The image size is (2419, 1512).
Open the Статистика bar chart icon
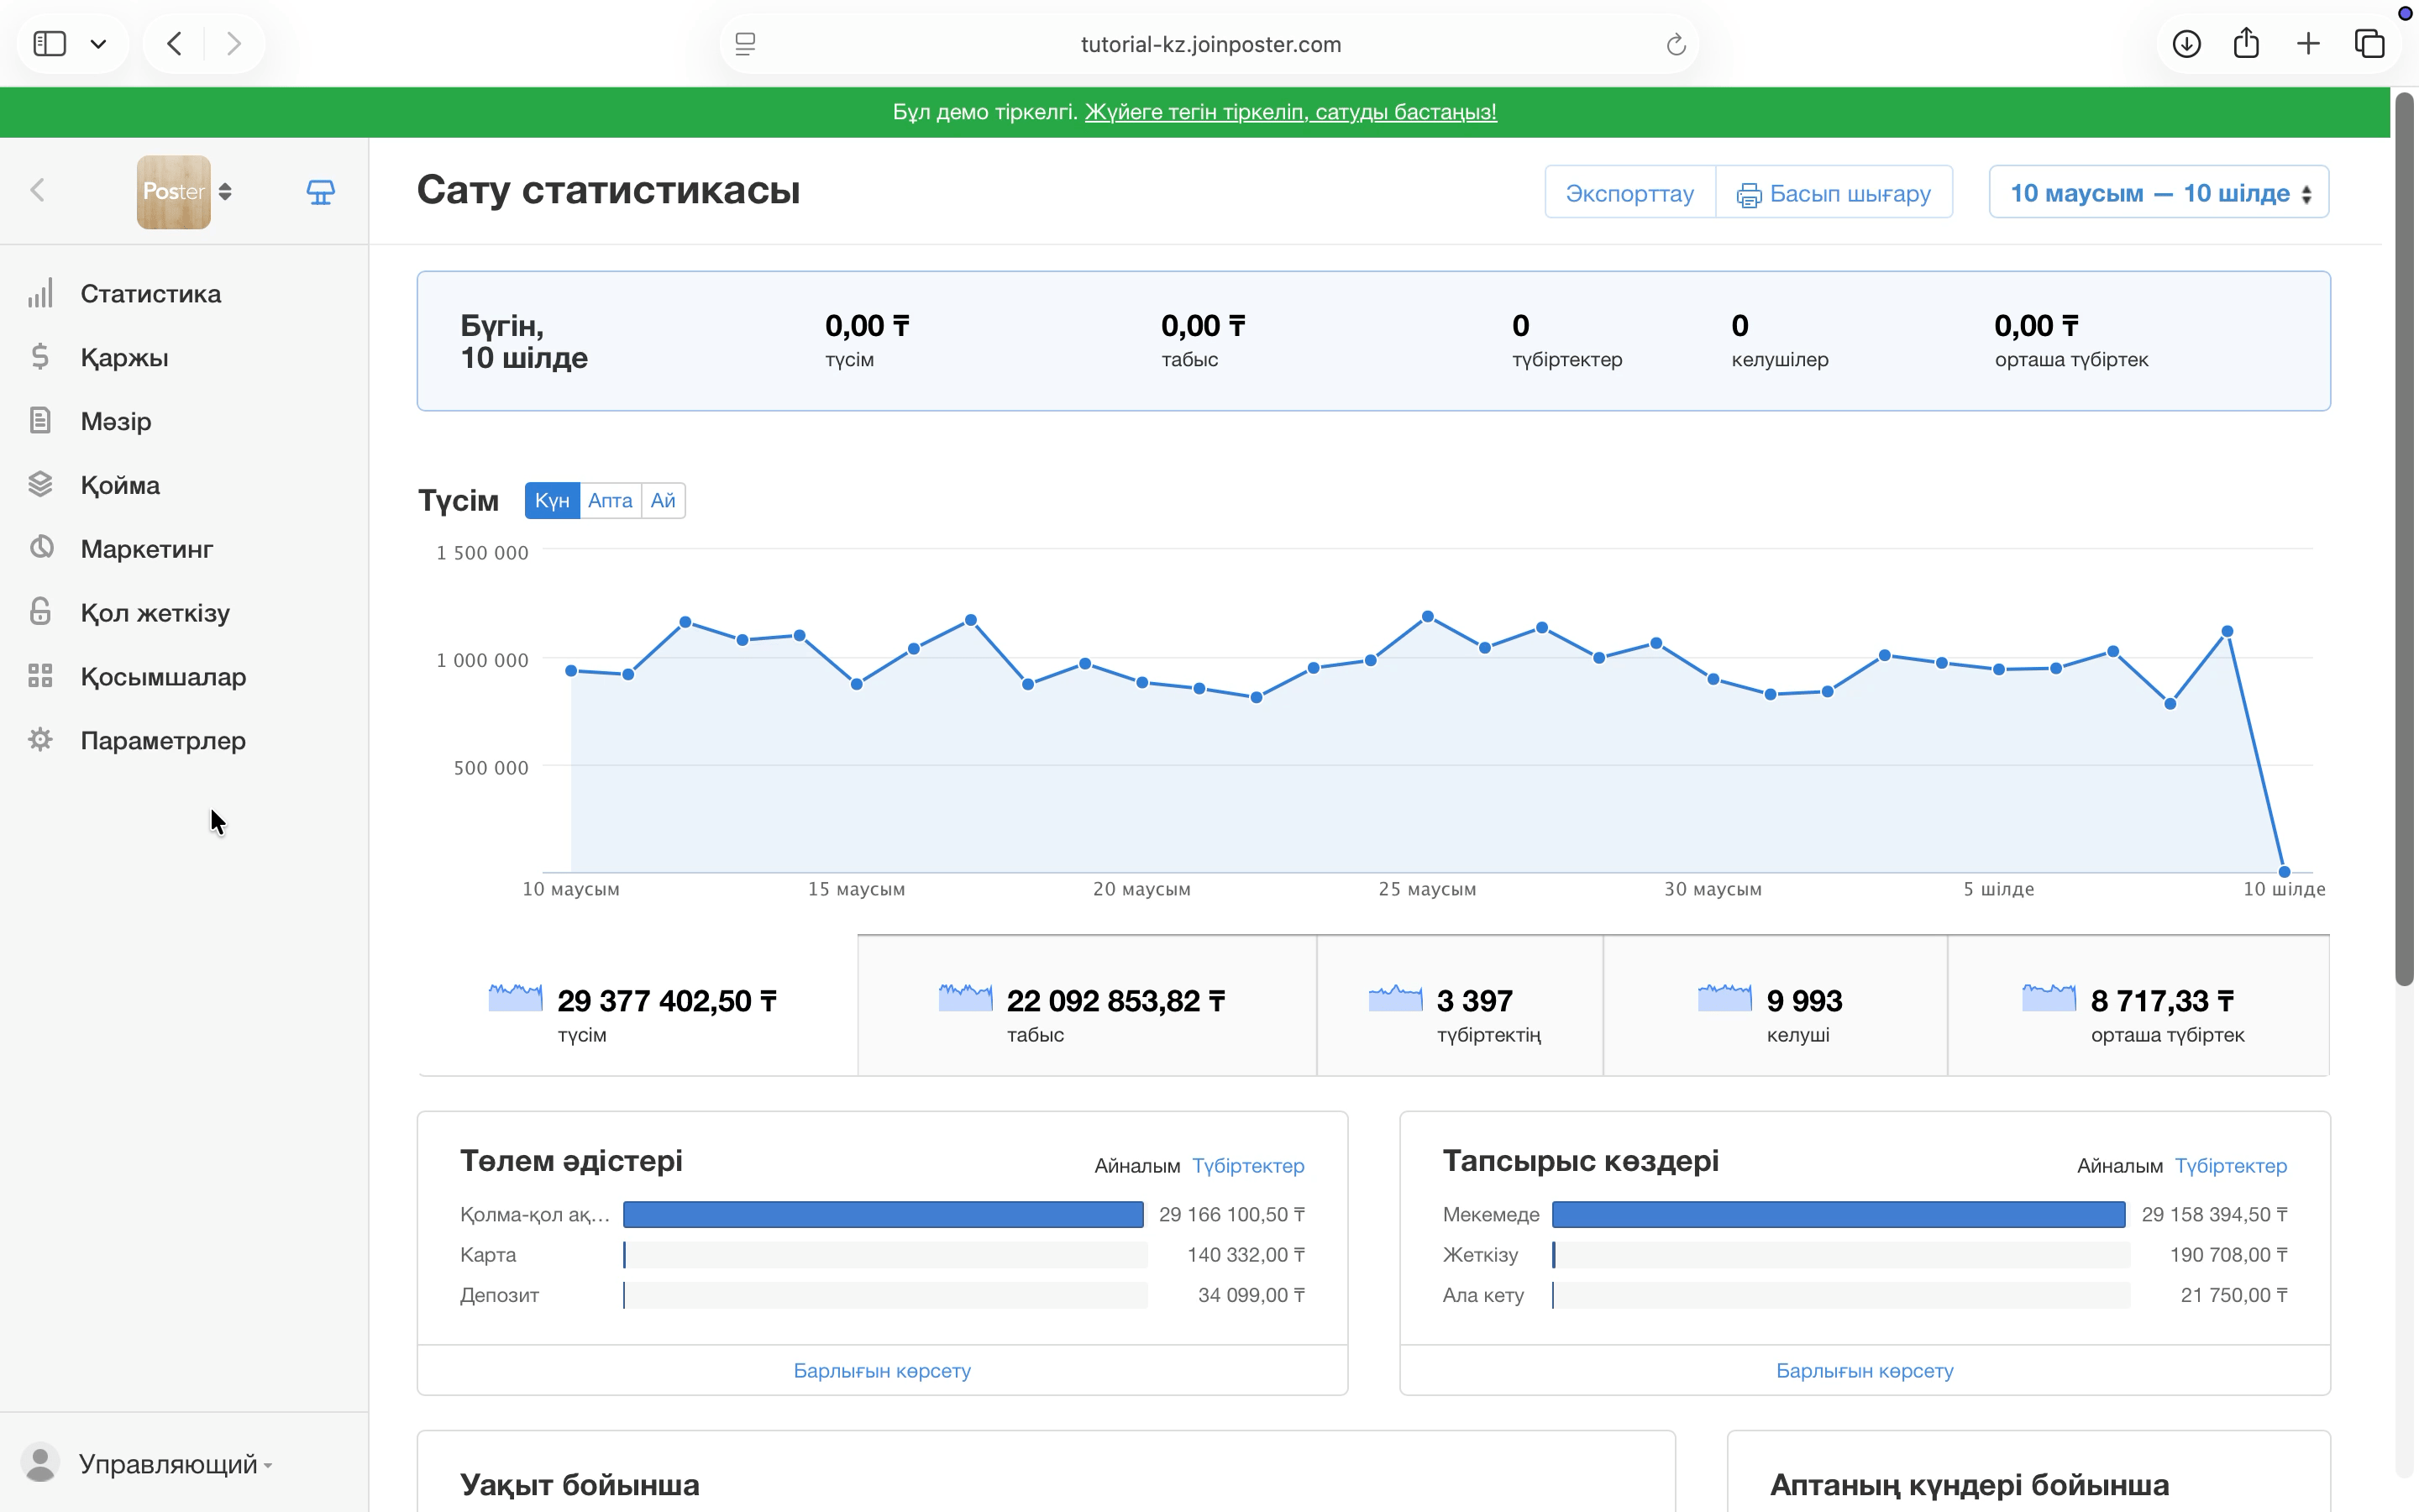point(40,293)
